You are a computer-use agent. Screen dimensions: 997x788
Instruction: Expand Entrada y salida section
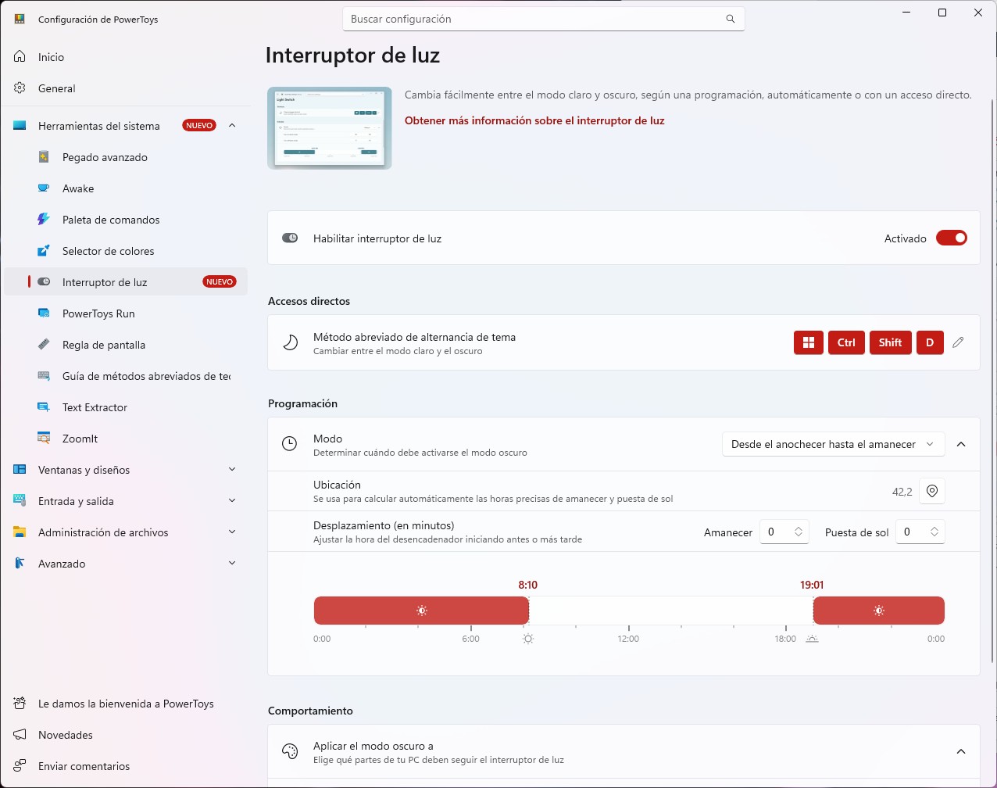coord(232,500)
